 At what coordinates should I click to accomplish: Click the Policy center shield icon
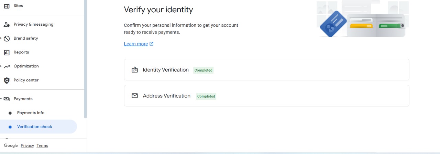[7, 80]
